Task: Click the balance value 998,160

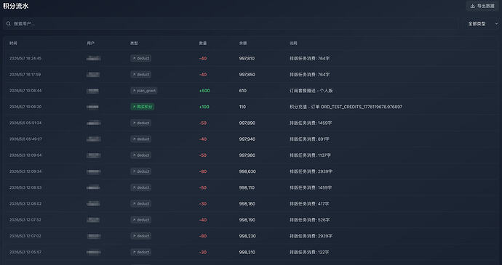Action: click(247, 203)
